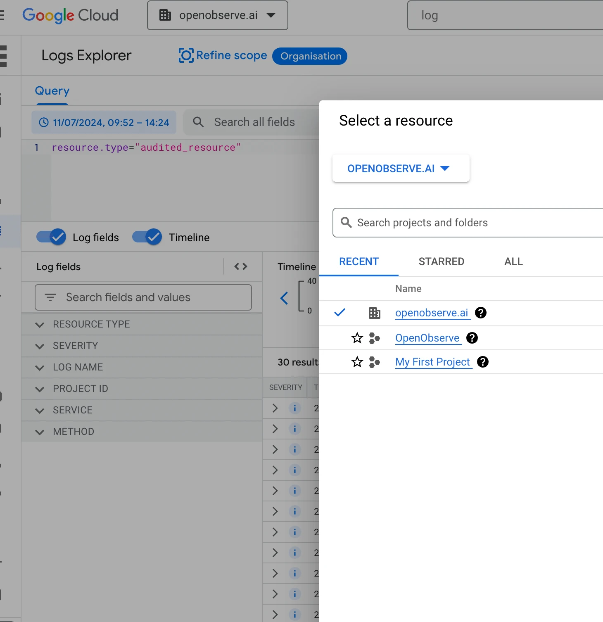The width and height of the screenshot is (603, 622).
Task: Click the Search fields and values input
Action: click(x=143, y=297)
